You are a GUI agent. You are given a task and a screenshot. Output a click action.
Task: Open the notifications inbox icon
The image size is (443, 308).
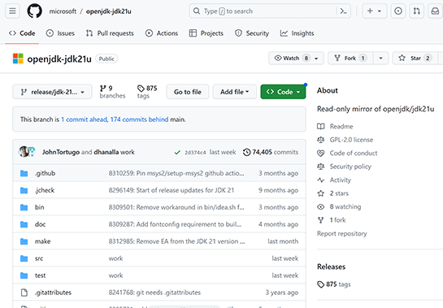pos(435,11)
